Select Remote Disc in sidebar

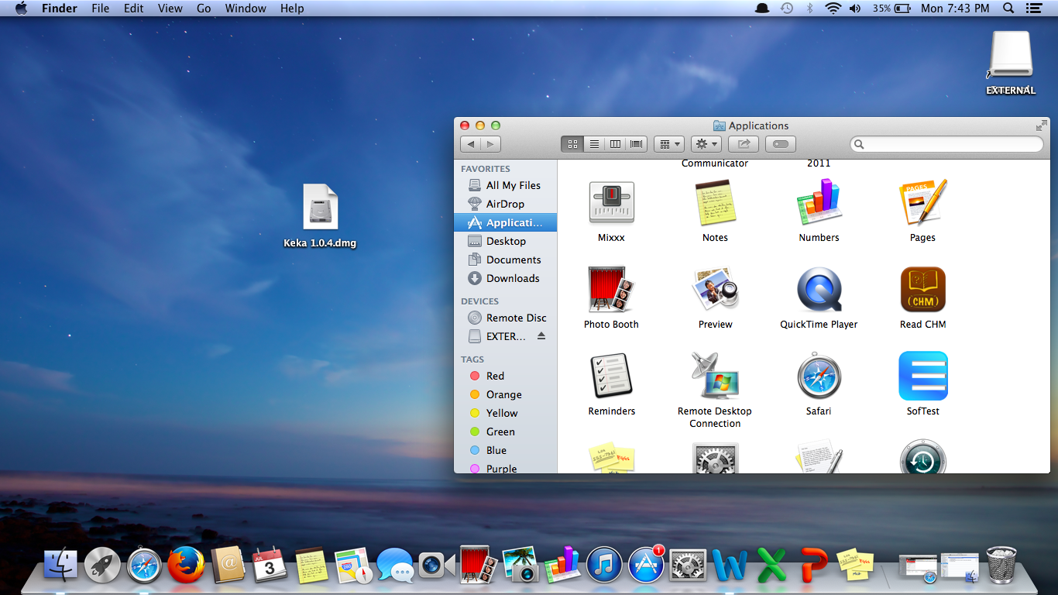point(505,318)
